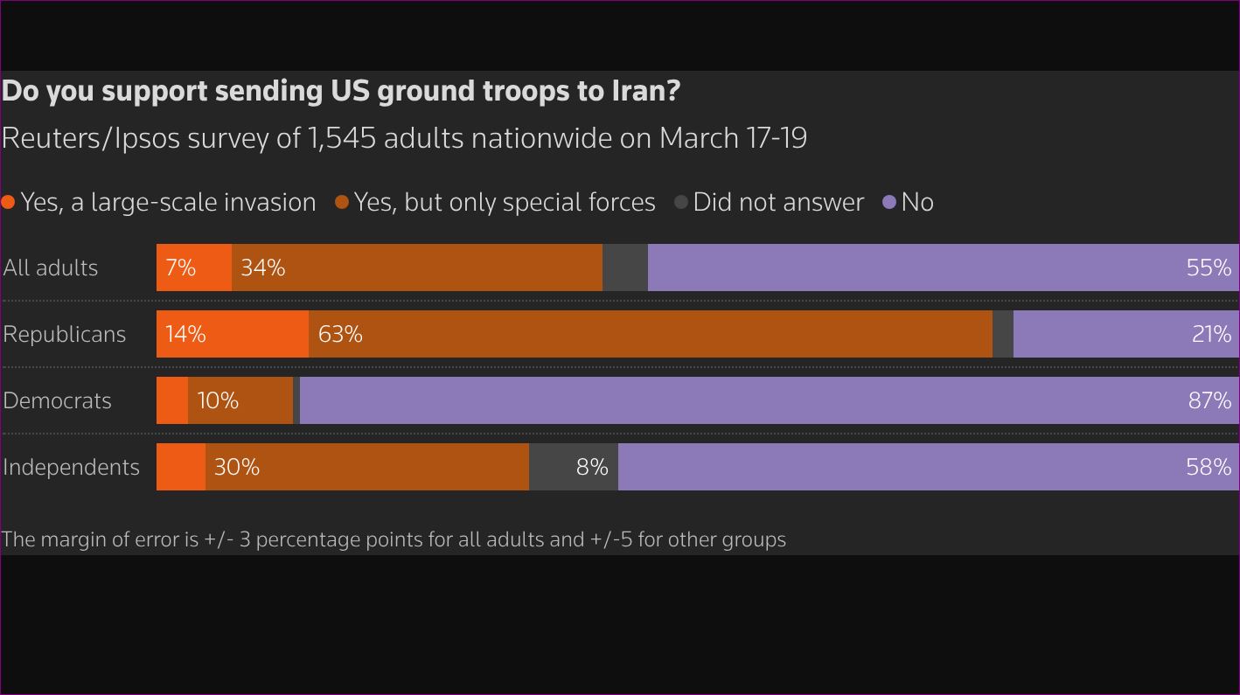Click Democrats 10% special forces segment
The height and width of the screenshot is (695, 1240).
(x=240, y=400)
